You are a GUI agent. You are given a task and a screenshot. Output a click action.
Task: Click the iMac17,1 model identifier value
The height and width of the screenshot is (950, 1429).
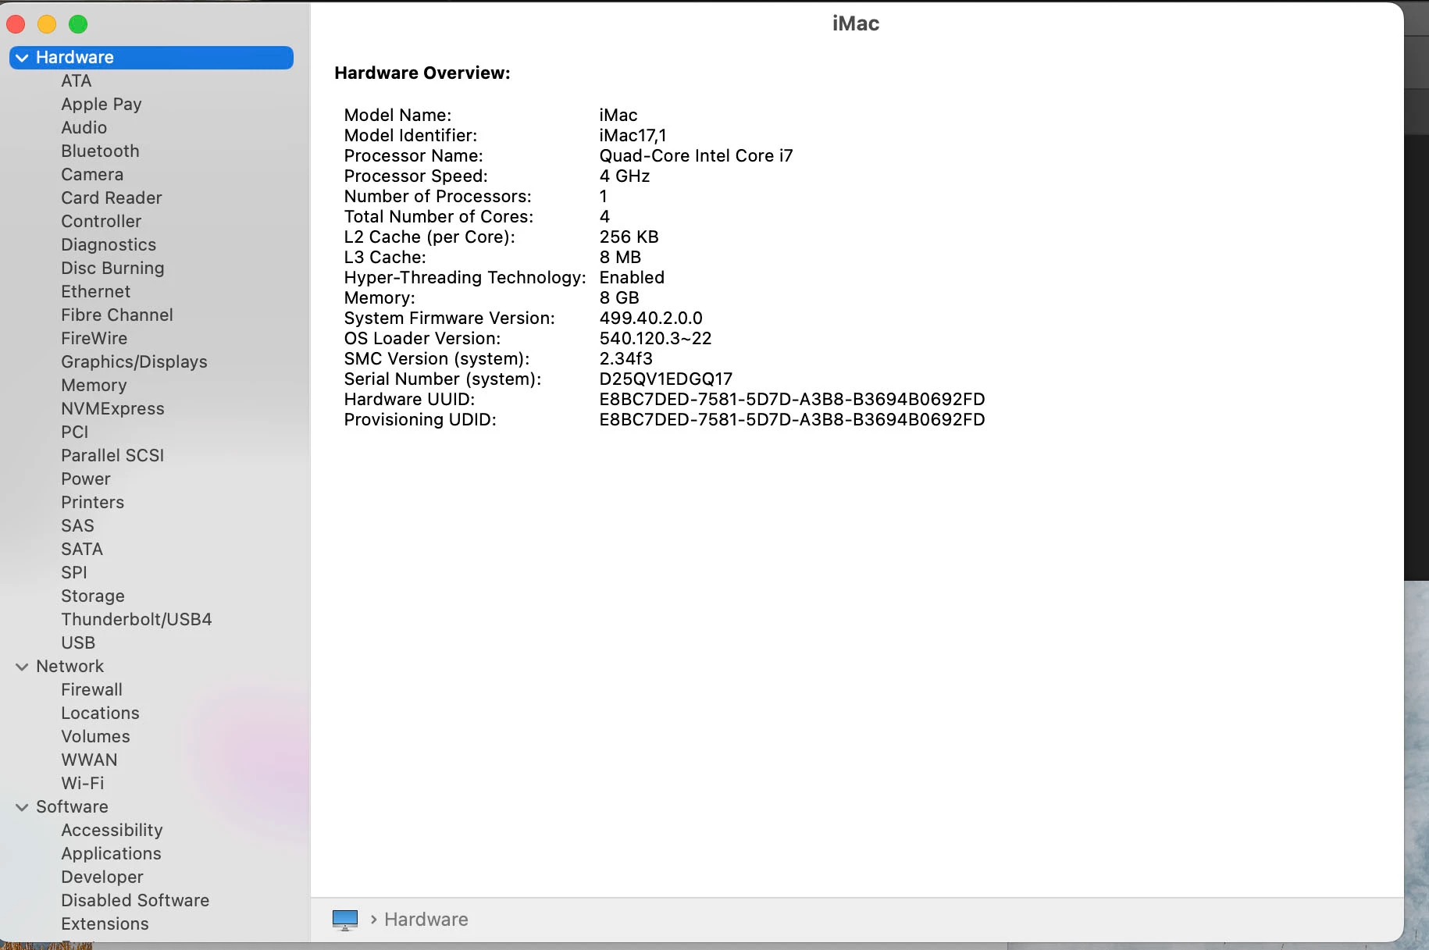(x=633, y=136)
